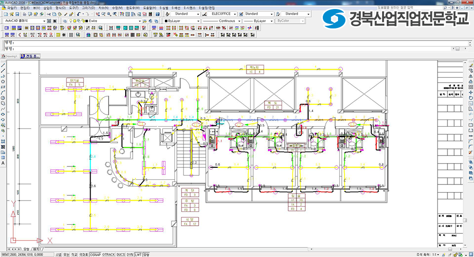
Task: Click the Help question-mark icon
Action: [x=157, y=14]
